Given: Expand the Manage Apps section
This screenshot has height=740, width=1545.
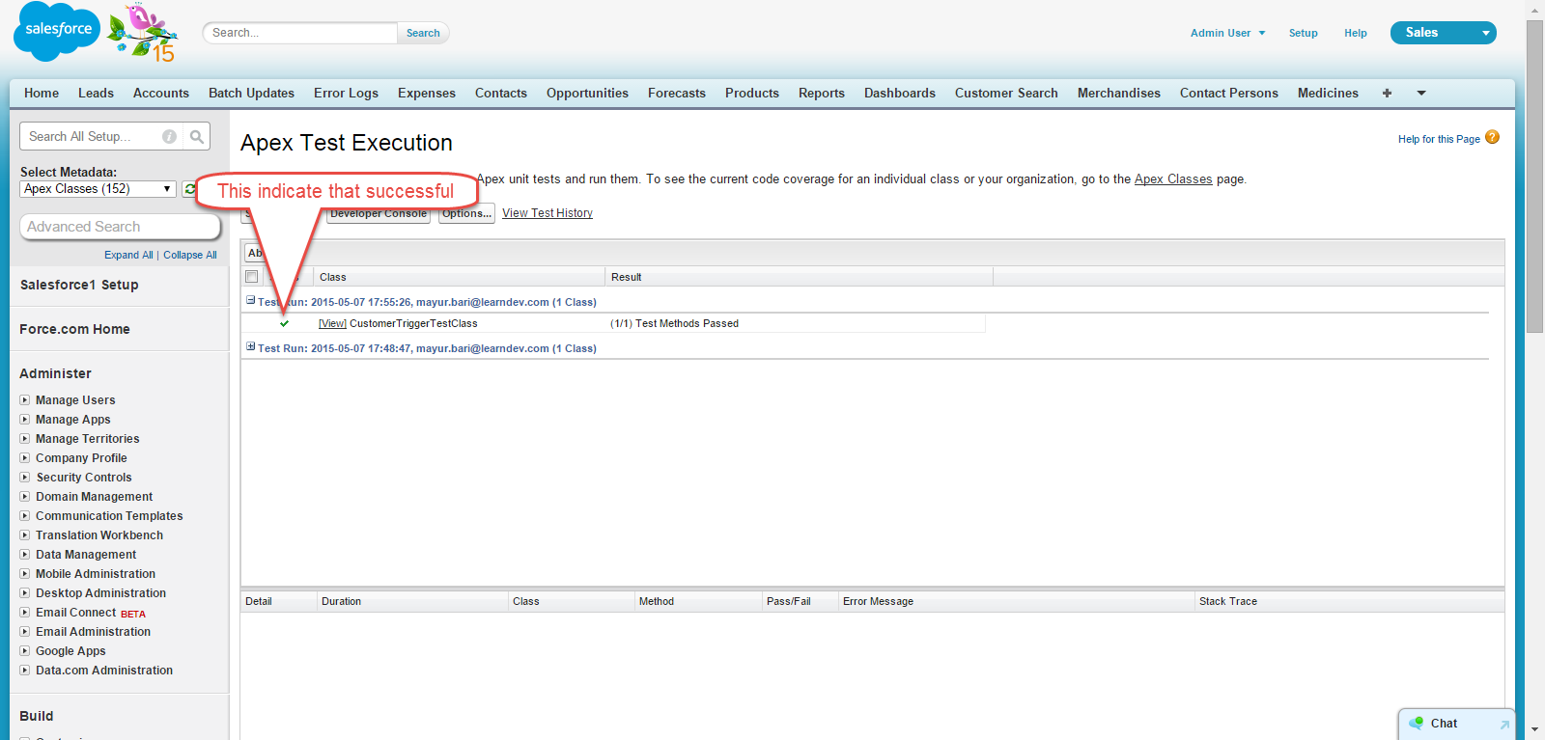Looking at the screenshot, I should 25,419.
